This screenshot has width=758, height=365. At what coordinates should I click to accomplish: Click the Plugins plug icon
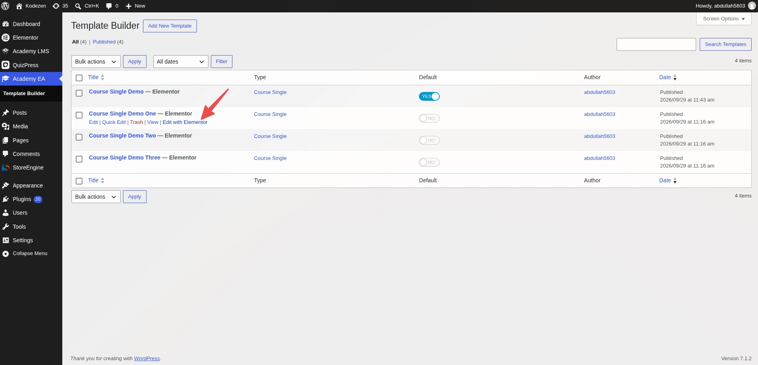point(6,199)
